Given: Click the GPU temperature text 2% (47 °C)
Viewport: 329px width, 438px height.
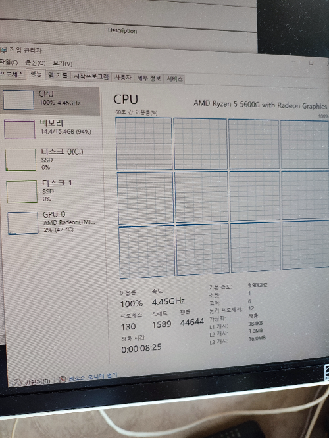Looking at the screenshot, I should click(59, 230).
